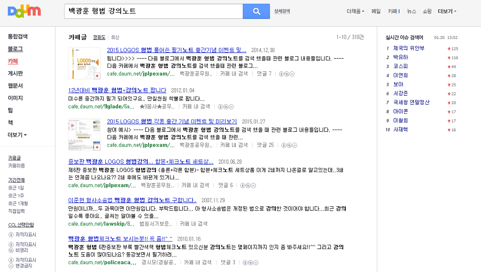Select 웹문서 tab in left sidebar

pos(16,85)
